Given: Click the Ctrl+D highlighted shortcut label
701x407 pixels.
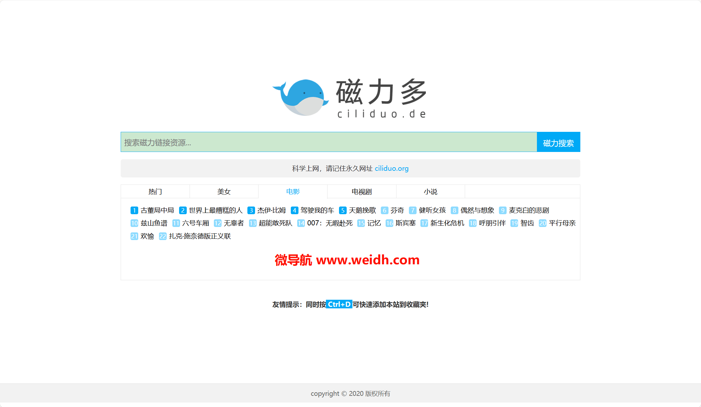Looking at the screenshot, I should [339, 305].
